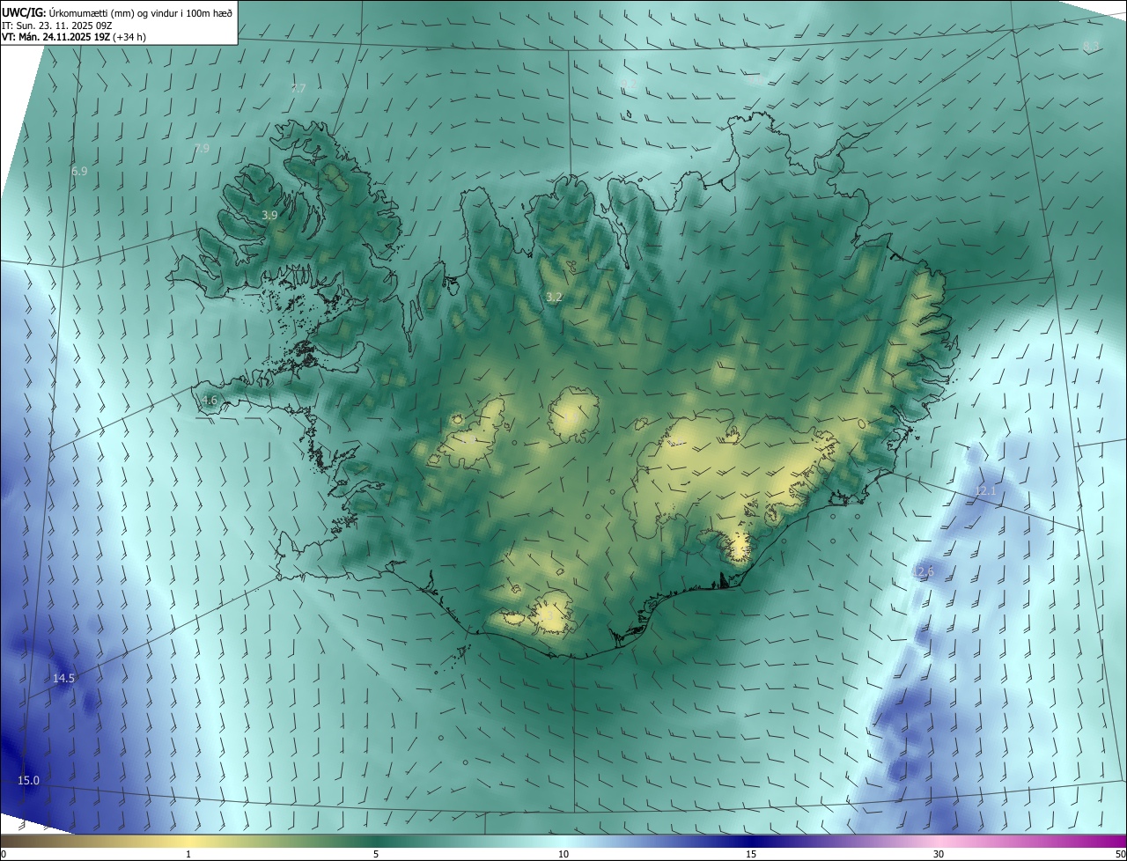
Task: Click the 'UWC/IG: Úrkomumætti (mm)' title line
Action: (x=116, y=12)
